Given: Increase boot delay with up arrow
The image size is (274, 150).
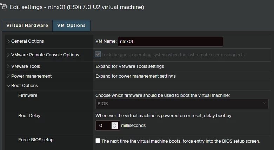Looking at the screenshot, I should tap(115, 124).
